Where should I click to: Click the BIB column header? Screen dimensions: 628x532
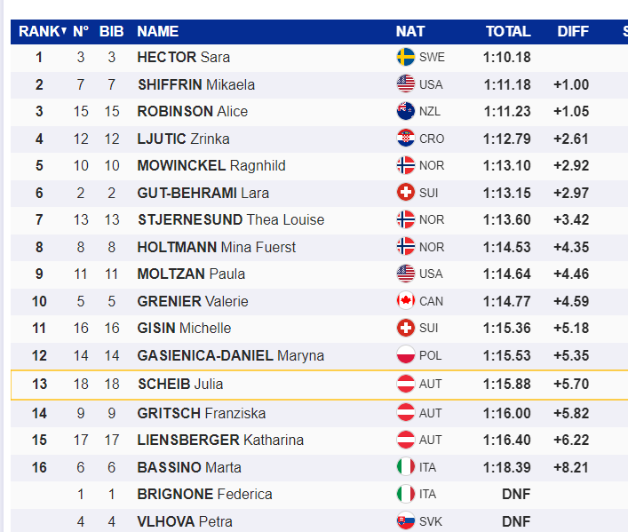tap(111, 31)
